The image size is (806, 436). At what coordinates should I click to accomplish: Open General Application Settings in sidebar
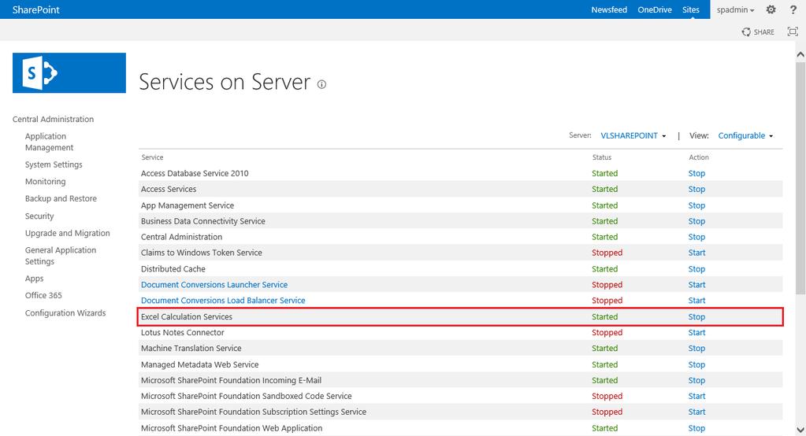pos(61,256)
